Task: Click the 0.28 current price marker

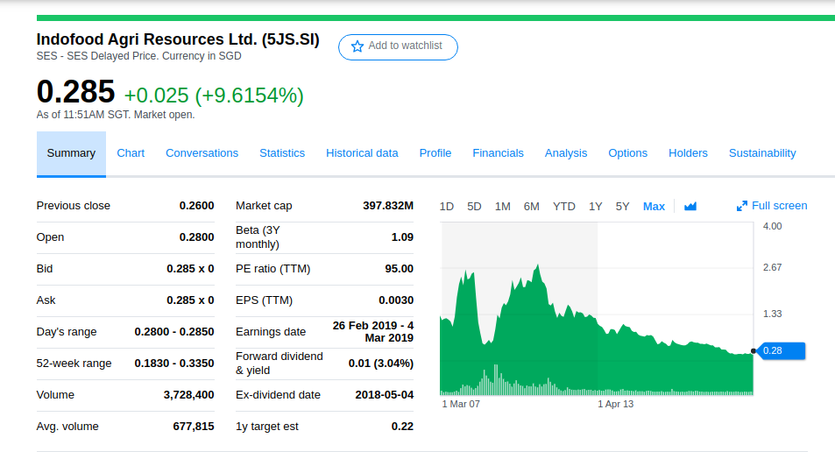Action: [x=781, y=351]
